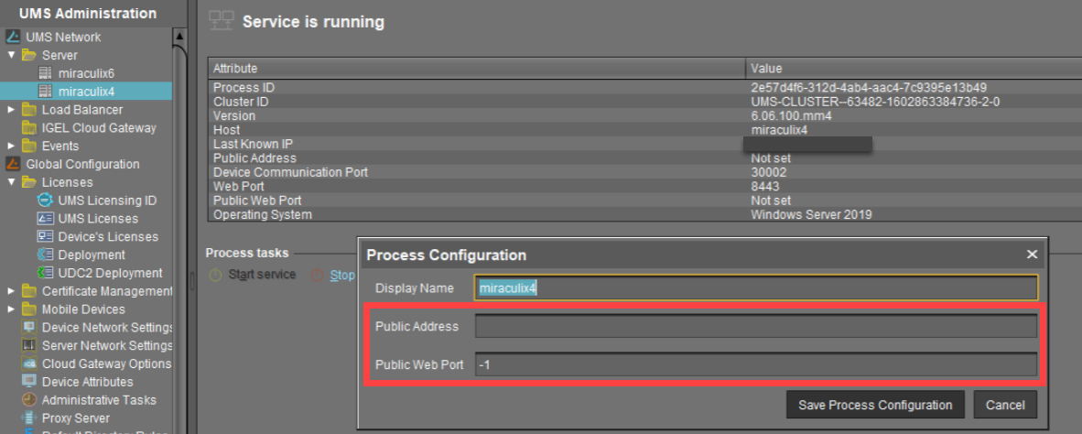Click the UMS Licenses icon
Image resolution: width=1082 pixels, height=434 pixels.
pyautogui.click(x=46, y=219)
